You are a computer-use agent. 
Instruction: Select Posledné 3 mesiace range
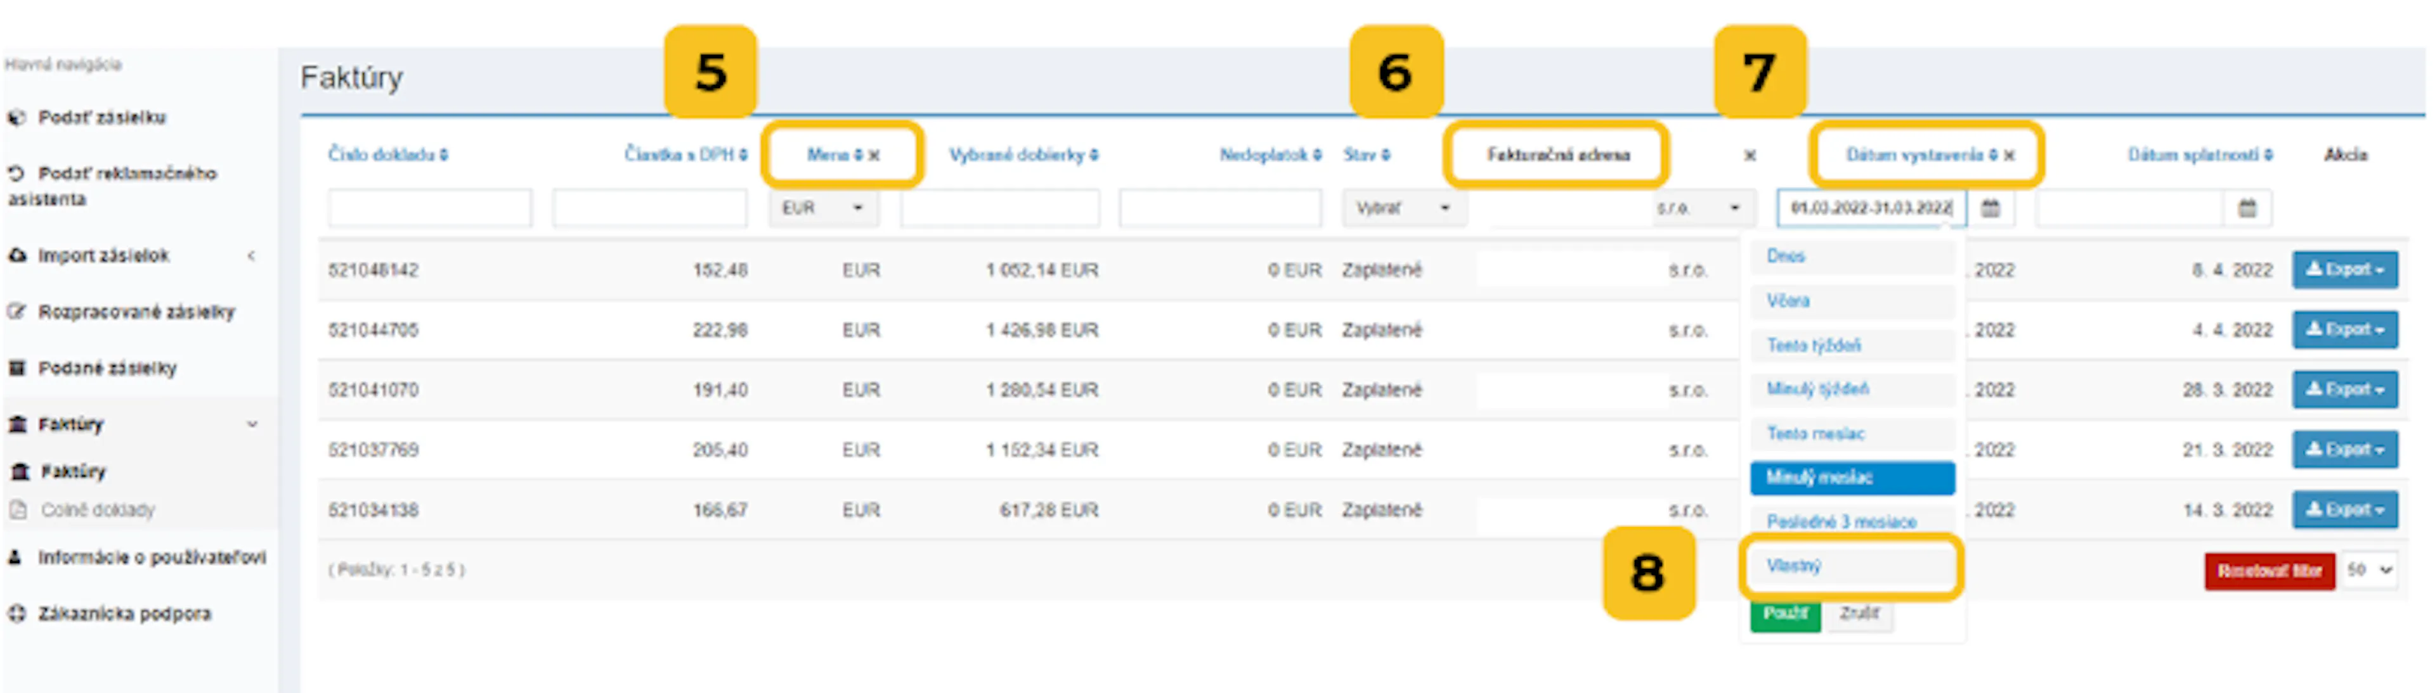point(1853,521)
